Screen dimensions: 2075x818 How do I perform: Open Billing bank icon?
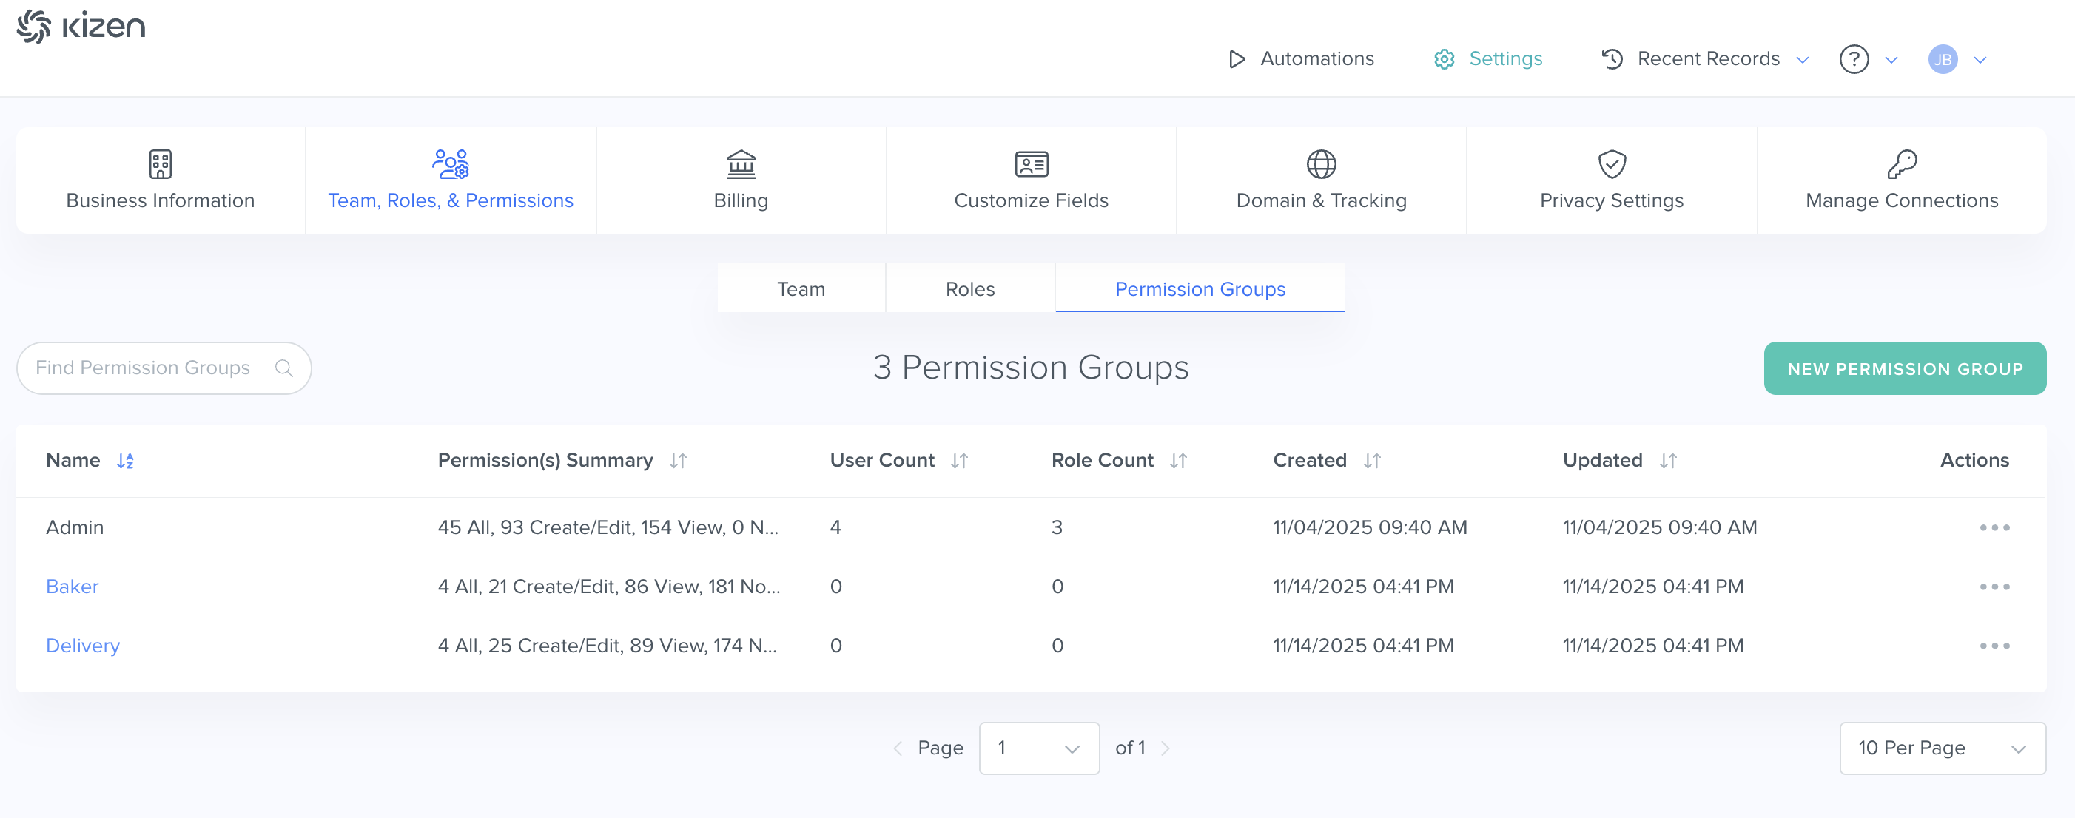tap(740, 164)
